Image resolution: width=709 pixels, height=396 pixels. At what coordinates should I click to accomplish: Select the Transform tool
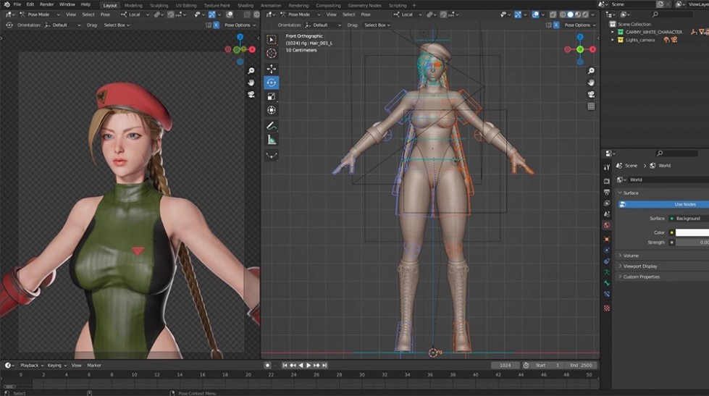(x=272, y=110)
